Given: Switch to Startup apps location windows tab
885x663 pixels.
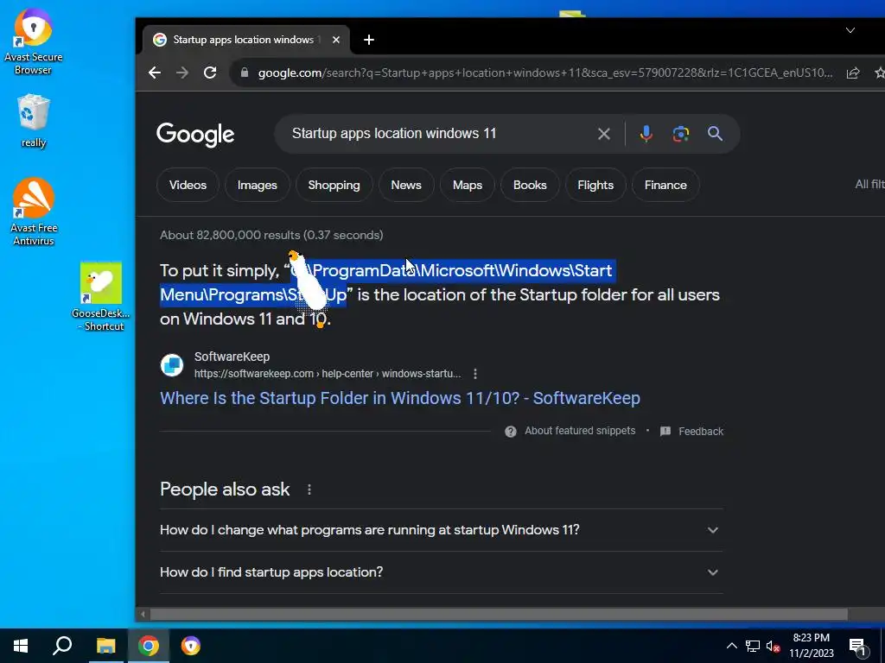Looking at the screenshot, I should tap(246, 40).
